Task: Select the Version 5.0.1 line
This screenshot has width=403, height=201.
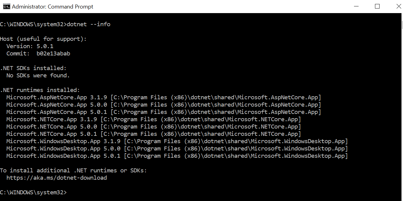Action: click(30, 46)
